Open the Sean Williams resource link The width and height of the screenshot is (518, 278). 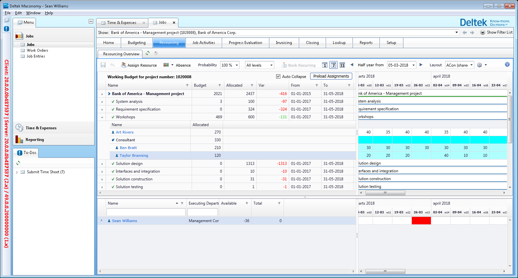pos(124,221)
